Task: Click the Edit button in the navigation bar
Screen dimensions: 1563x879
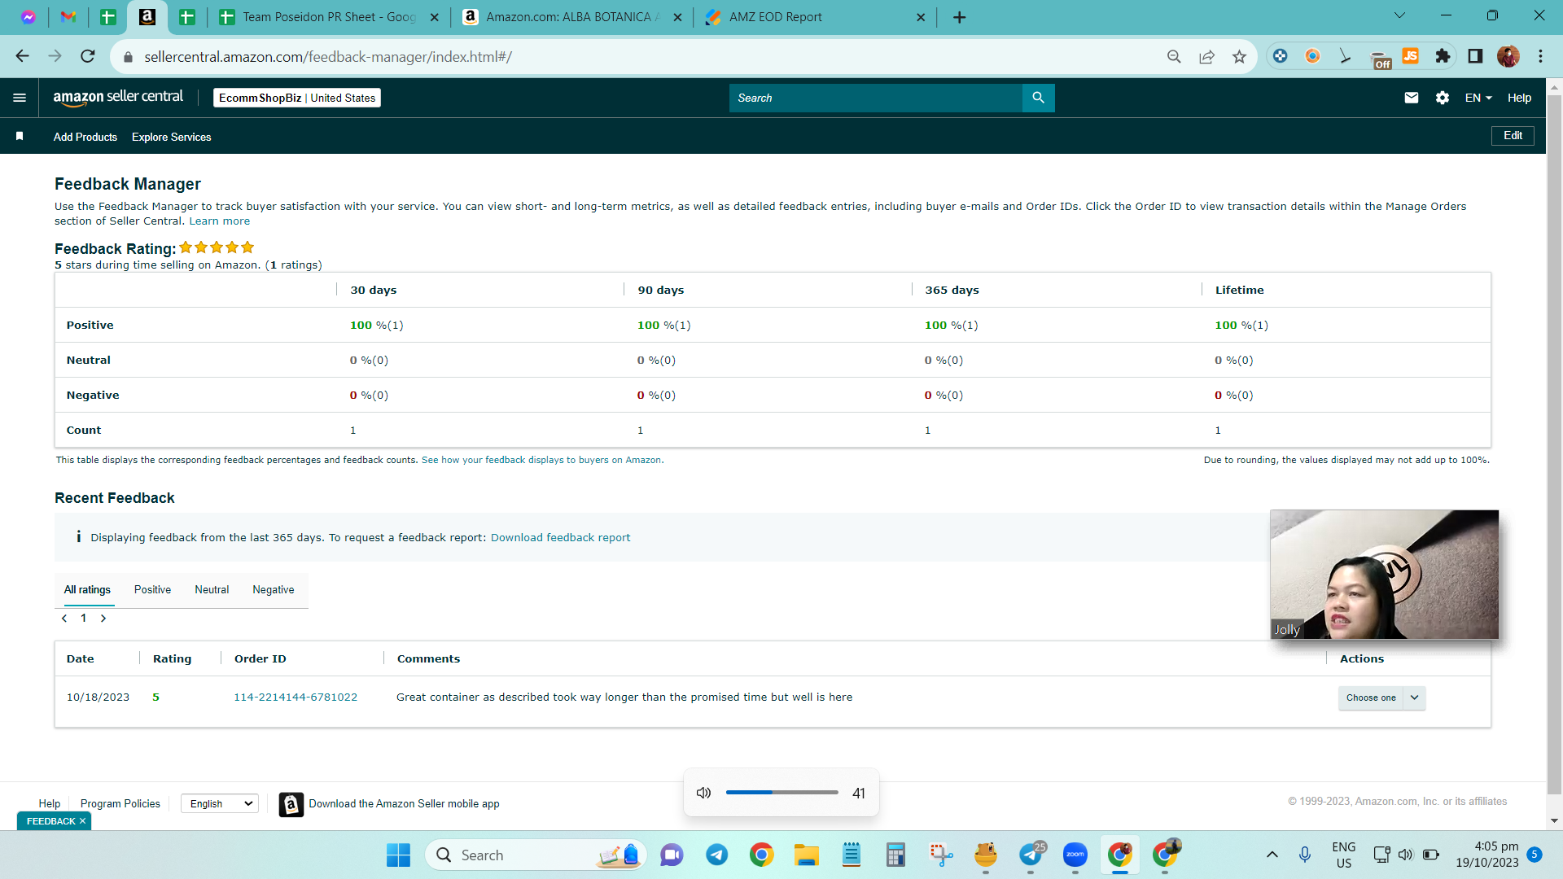Action: (x=1513, y=136)
